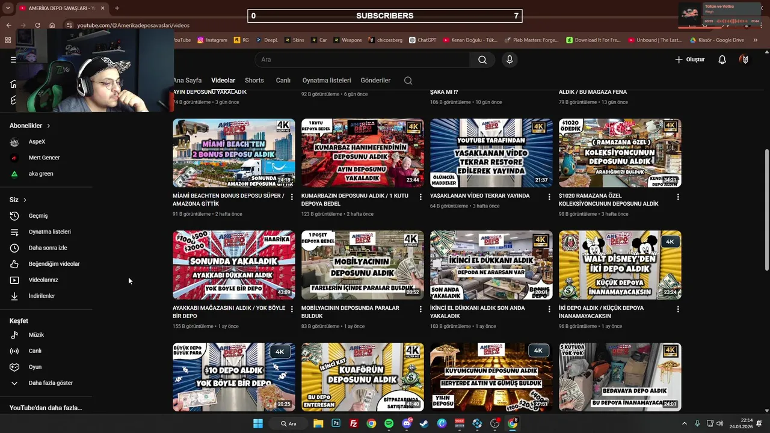Open new browser tab plus button
The height and width of the screenshot is (433, 770).
point(117,8)
